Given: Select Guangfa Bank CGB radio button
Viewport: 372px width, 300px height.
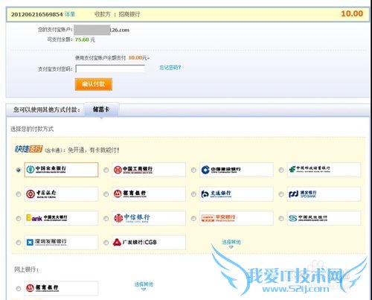Looking at the screenshot, I should click(106, 243).
